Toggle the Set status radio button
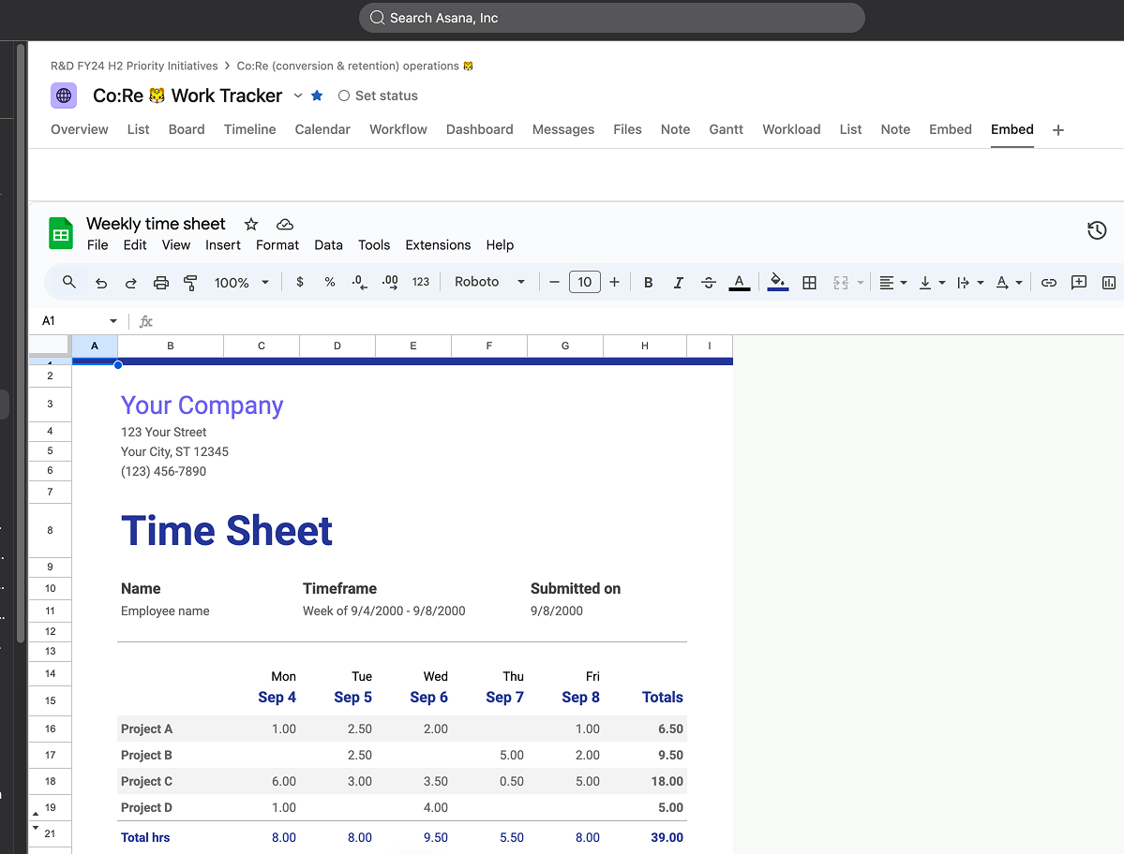This screenshot has height=854, width=1124. point(344,96)
